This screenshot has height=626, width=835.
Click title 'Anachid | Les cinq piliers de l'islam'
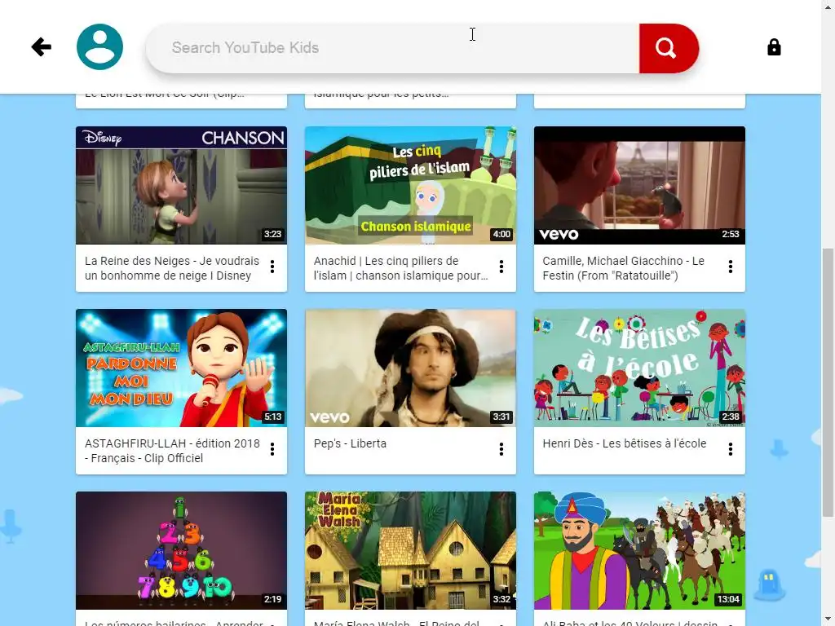(400, 268)
